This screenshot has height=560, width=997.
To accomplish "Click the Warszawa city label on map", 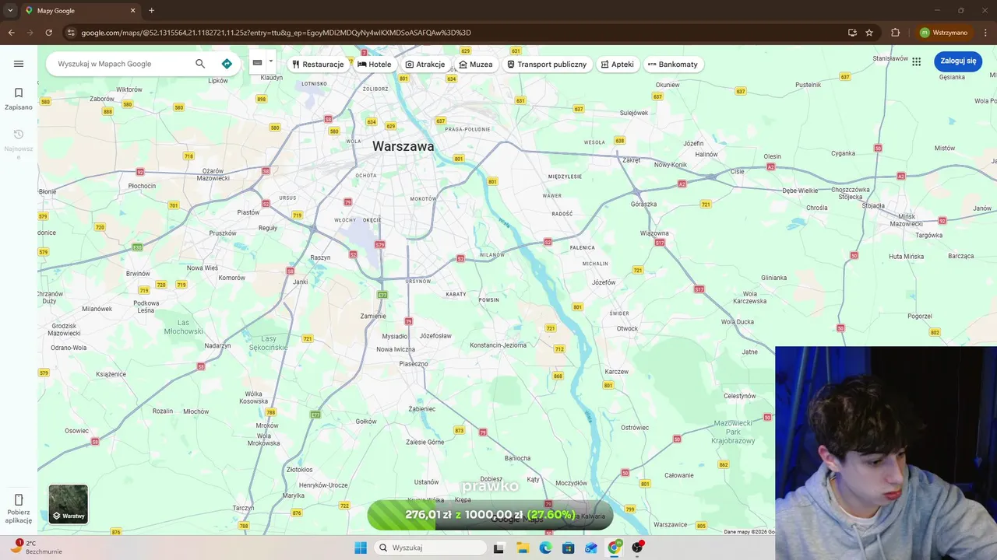I will (403, 146).
